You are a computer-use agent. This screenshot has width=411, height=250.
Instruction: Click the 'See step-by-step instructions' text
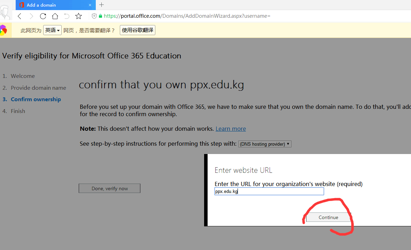pyautogui.click(x=158, y=144)
